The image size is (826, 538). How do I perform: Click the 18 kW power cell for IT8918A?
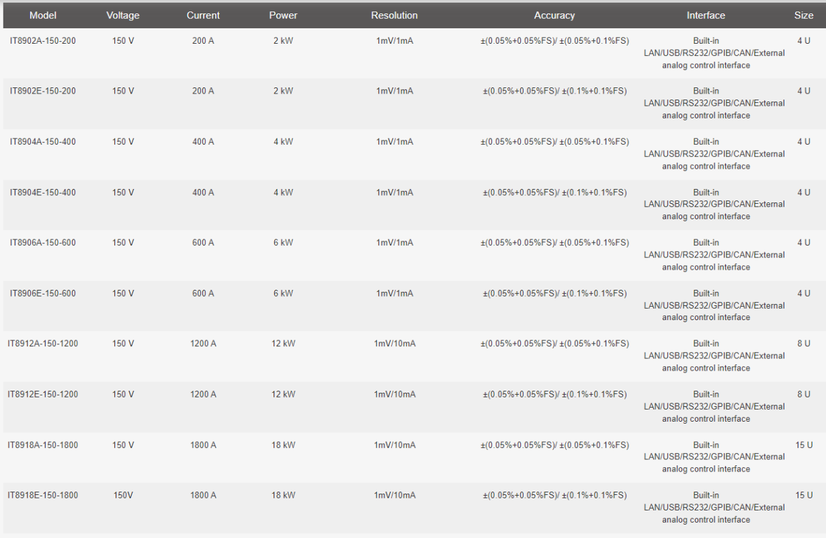pyautogui.click(x=283, y=445)
